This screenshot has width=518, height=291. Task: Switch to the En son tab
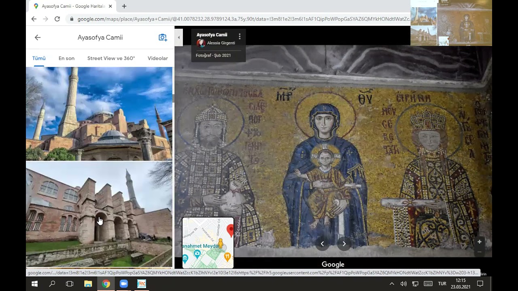tap(66, 58)
